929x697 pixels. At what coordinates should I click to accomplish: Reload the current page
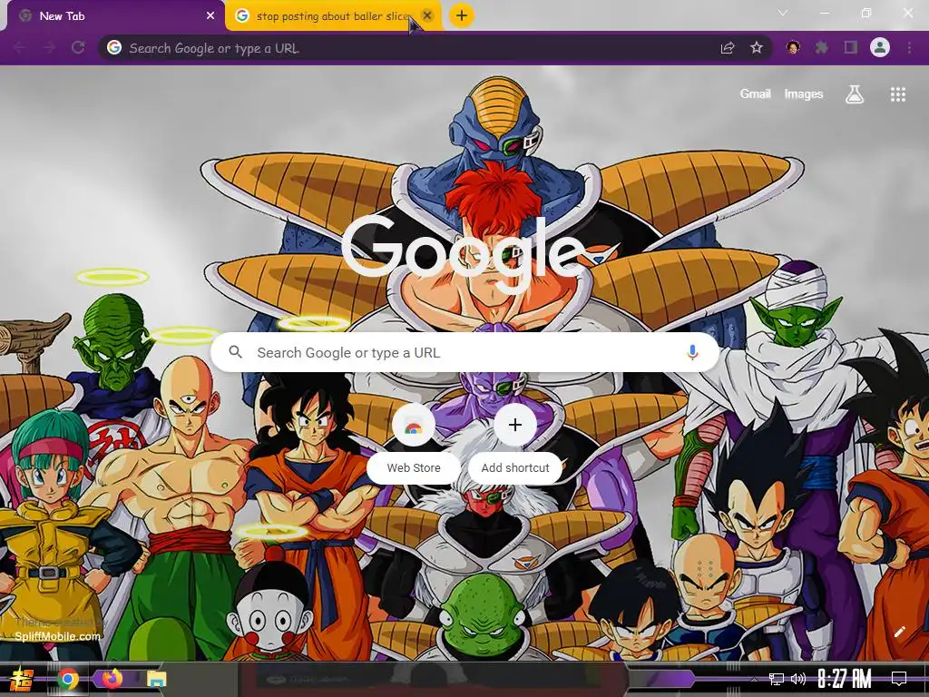click(x=78, y=48)
